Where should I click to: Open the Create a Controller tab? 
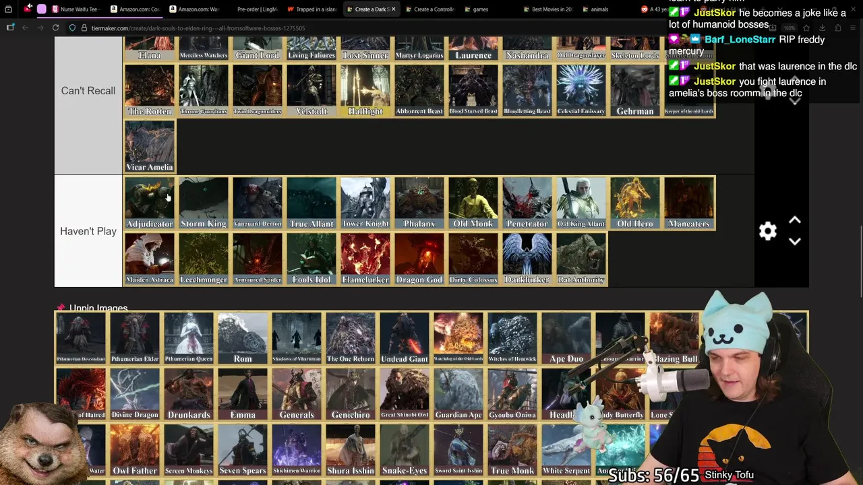coord(429,9)
